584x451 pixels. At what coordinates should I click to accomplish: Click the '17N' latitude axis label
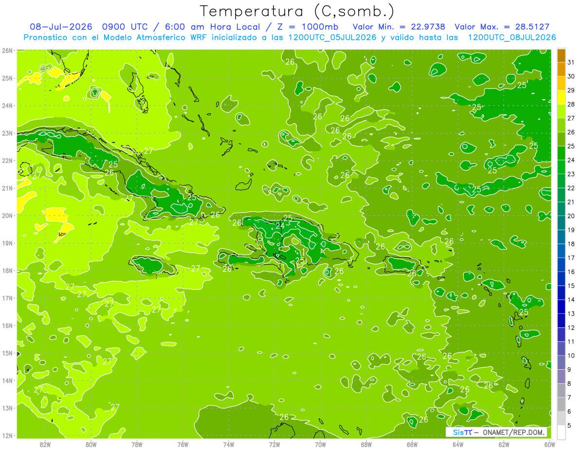(x=8, y=298)
